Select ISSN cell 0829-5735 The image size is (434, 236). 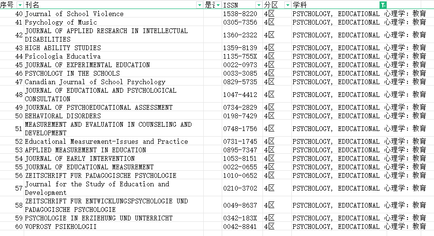click(x=242, y=82)
